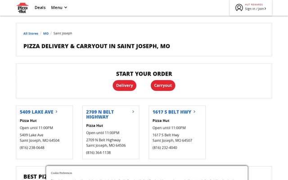The width and height of the screenshot is (288, 180).
Task: Open Sign in / Join link
Action: click(x=255, y=9)
